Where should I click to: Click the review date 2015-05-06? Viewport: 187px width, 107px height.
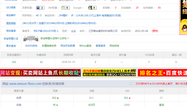142,31
